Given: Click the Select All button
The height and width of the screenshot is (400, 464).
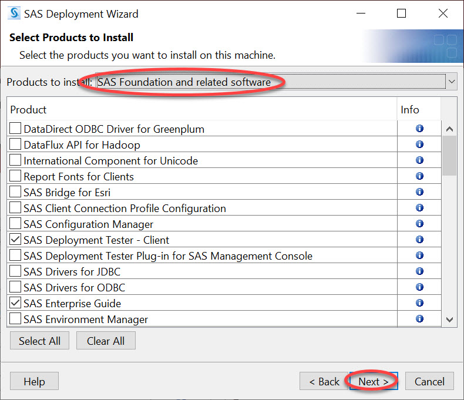Looking at the screenshot, I should pos(40,341).
